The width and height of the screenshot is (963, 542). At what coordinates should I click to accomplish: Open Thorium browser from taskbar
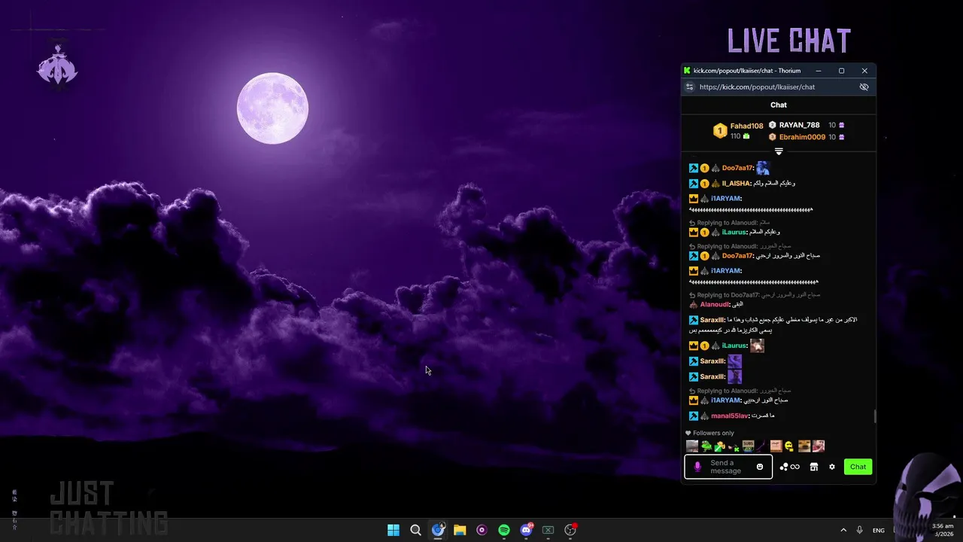coord(438,530)
